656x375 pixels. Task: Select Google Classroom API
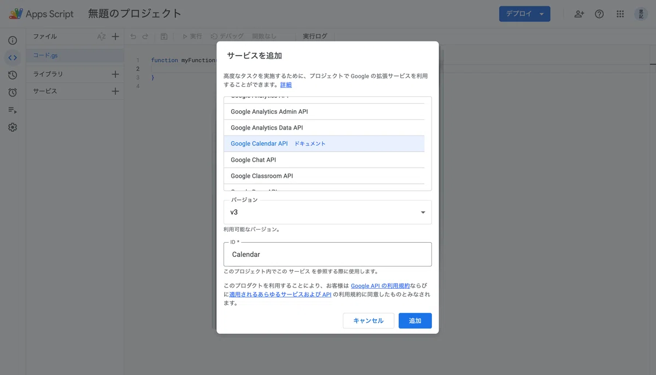click(324, 176)
